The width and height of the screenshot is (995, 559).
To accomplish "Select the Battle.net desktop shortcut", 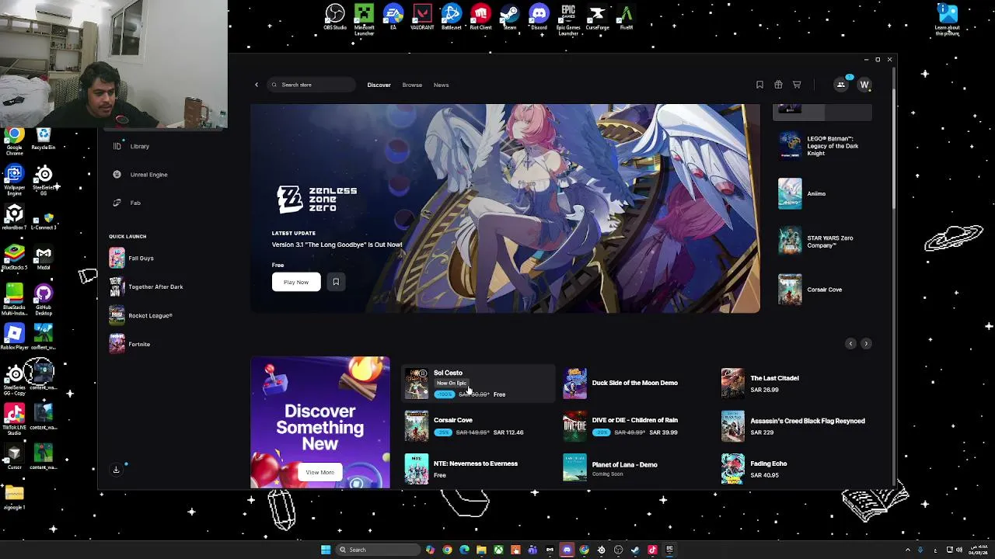I will pos(452,17).
